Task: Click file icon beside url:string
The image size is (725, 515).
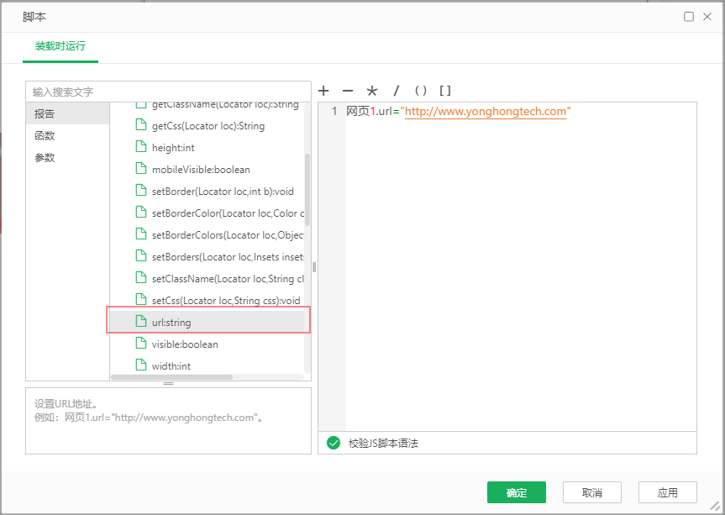Action: click(x=141, y=322)
